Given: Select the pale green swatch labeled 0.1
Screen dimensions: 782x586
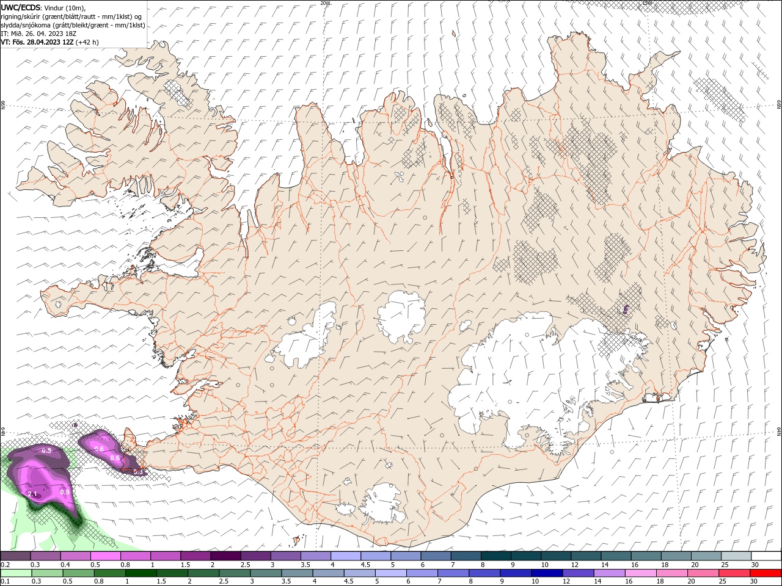Looking at the screenshot, I should coord(15,573).
